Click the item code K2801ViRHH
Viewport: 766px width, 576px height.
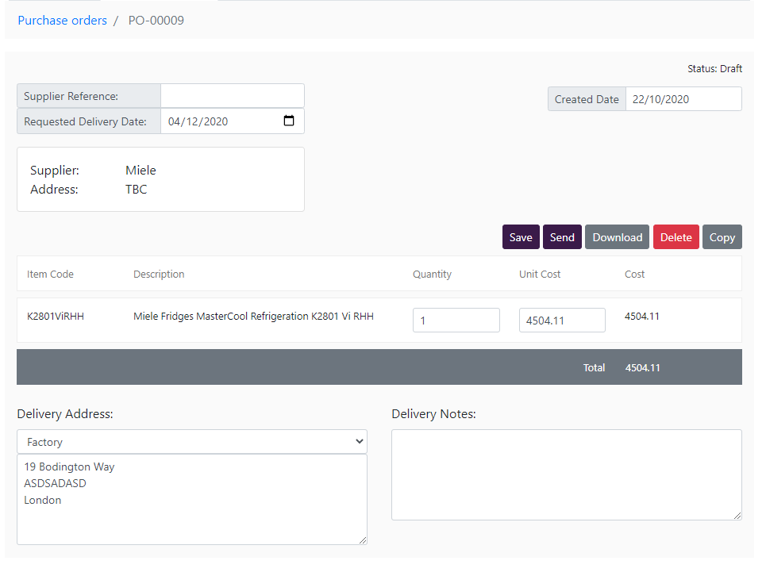pyautogui.click(x=56, y=317)
